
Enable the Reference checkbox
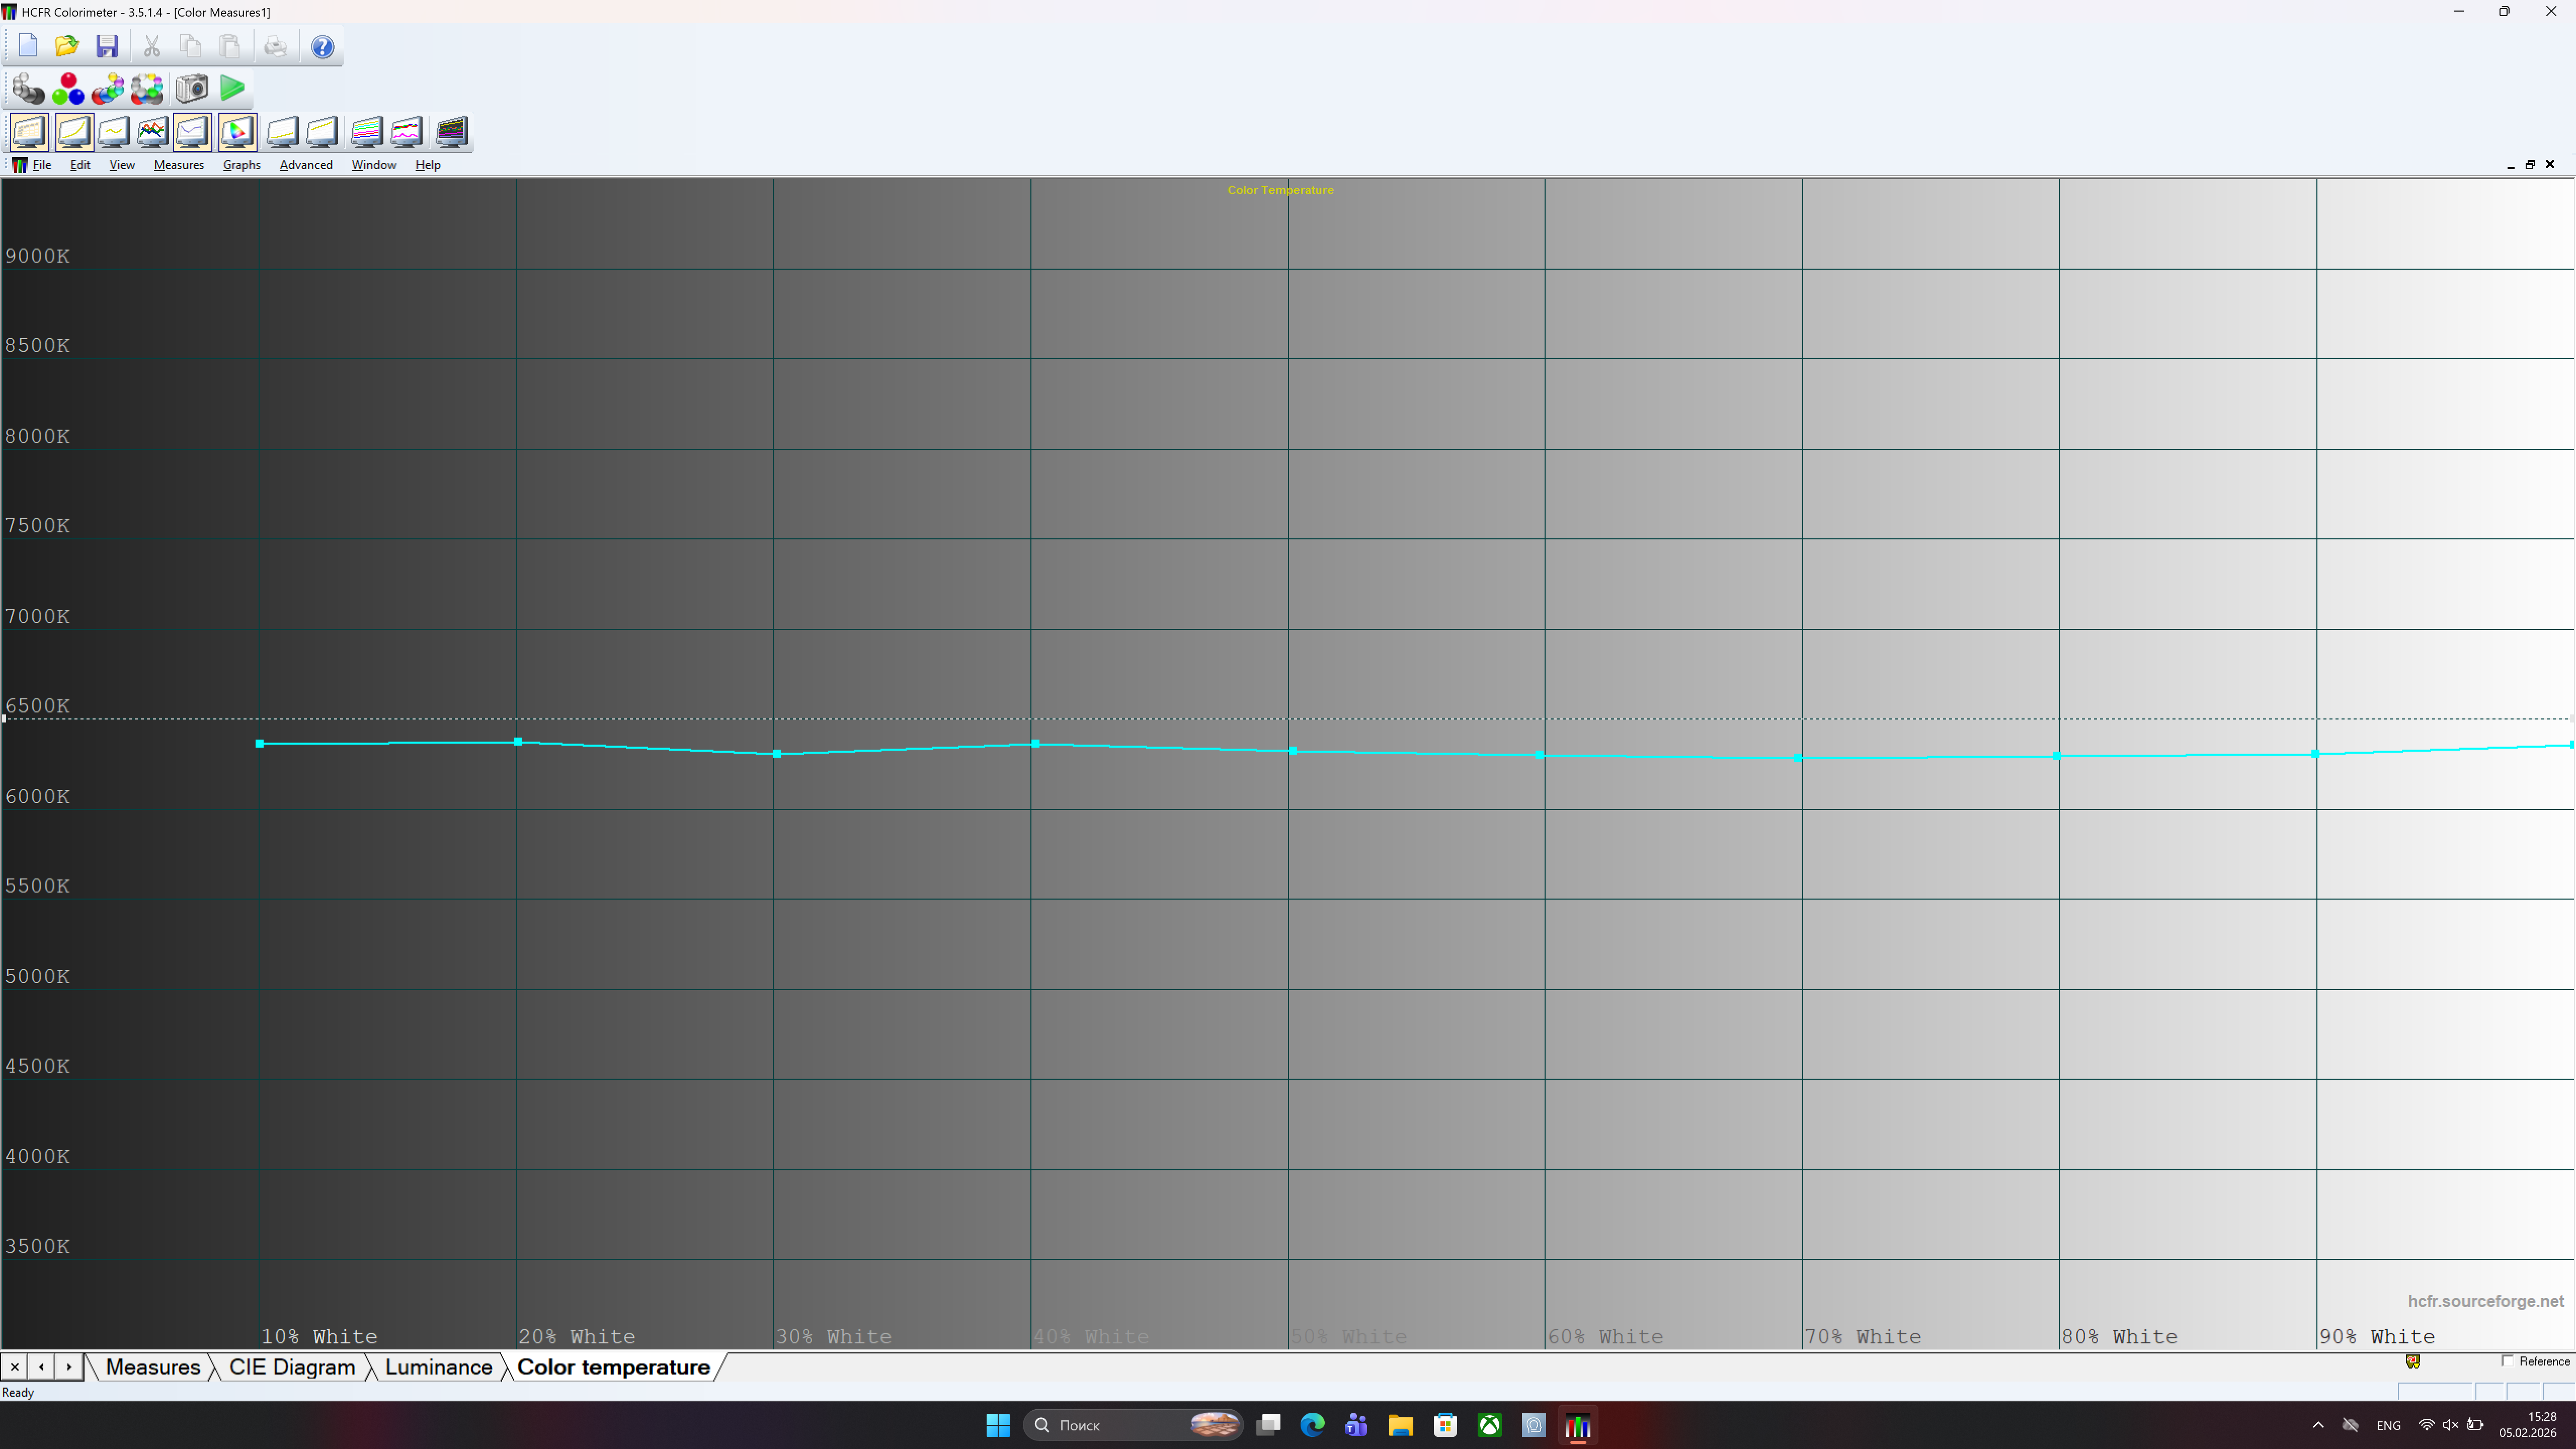coord(2507,1361)
